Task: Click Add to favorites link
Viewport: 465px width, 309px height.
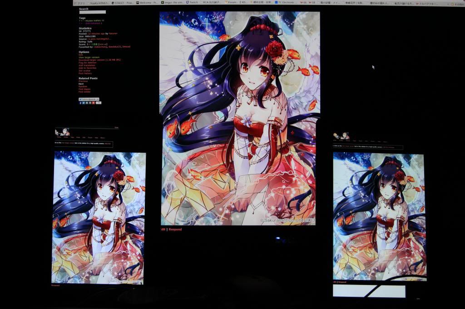Action: (88, 68)
